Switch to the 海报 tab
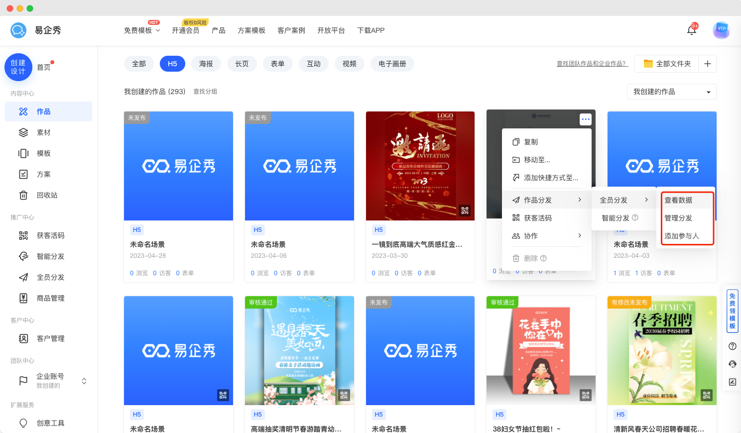 pyautogui.click(x=206, y=64)
